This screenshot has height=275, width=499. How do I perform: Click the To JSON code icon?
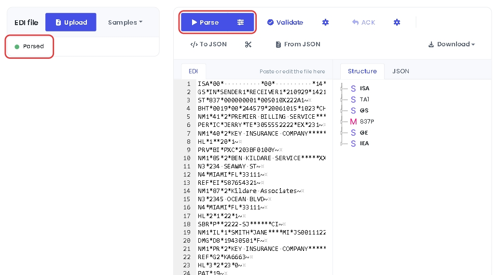click(x=194, y=44)
